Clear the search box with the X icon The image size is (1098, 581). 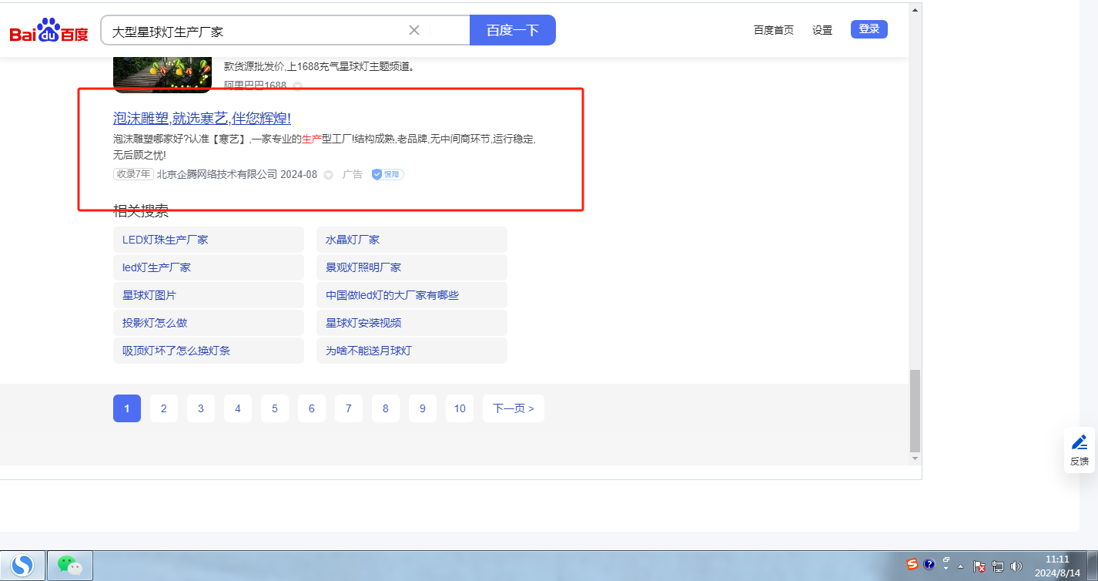[x=413, y=30]
